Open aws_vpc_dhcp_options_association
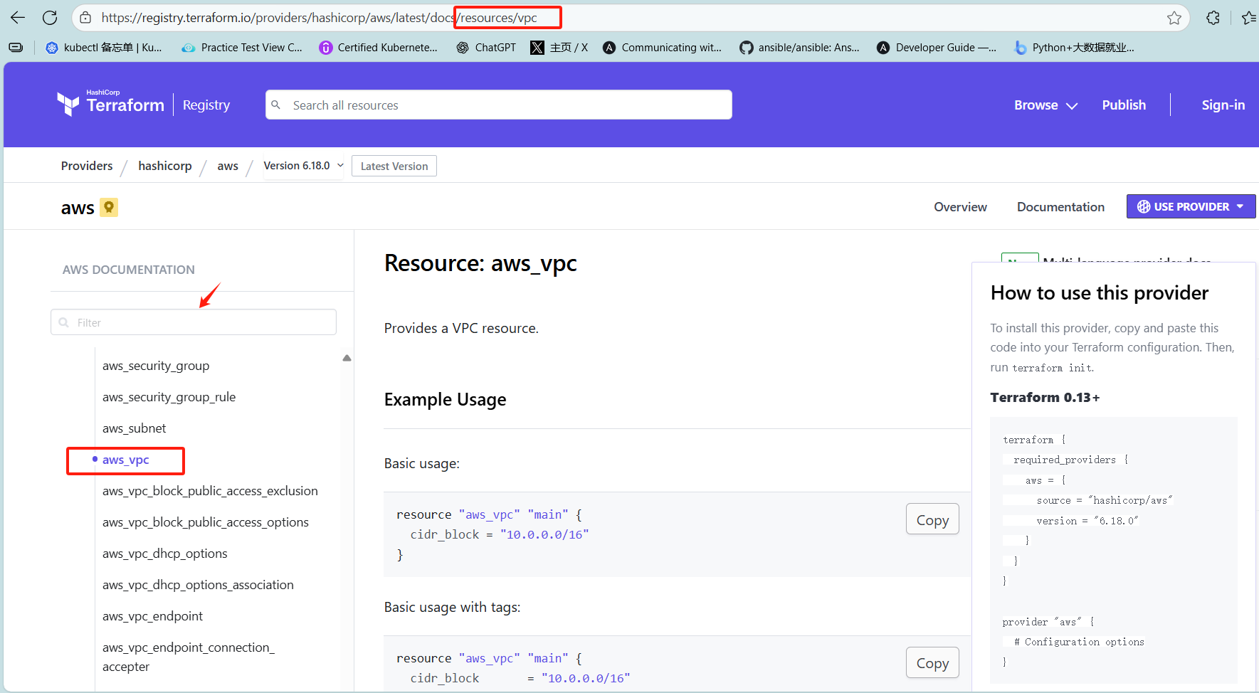This screenshot has width=1259, height=693. click(x=198, y=585)
